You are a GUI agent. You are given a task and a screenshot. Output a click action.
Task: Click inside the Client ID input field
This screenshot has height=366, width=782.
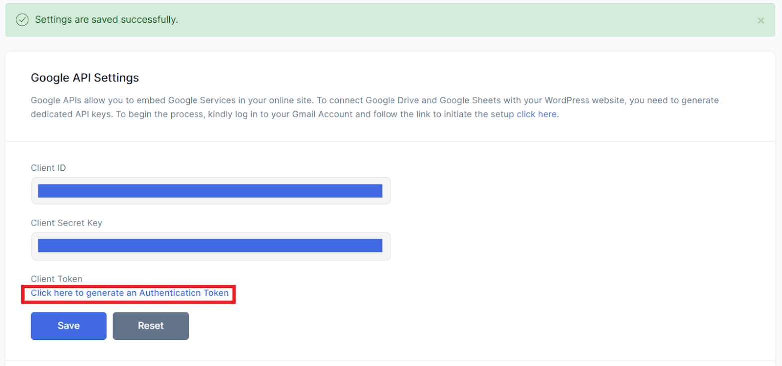[x=209, y=190]
